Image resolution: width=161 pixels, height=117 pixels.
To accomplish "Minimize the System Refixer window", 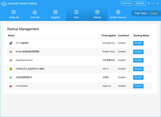I will [x=153, y=4].
